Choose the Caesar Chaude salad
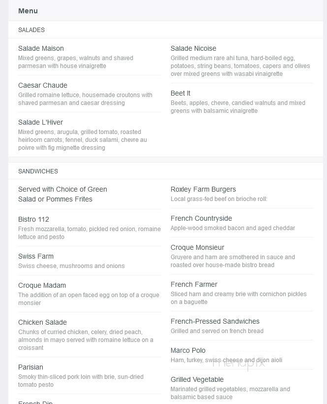Screen dimensions: 327x404 pos(43,85)
